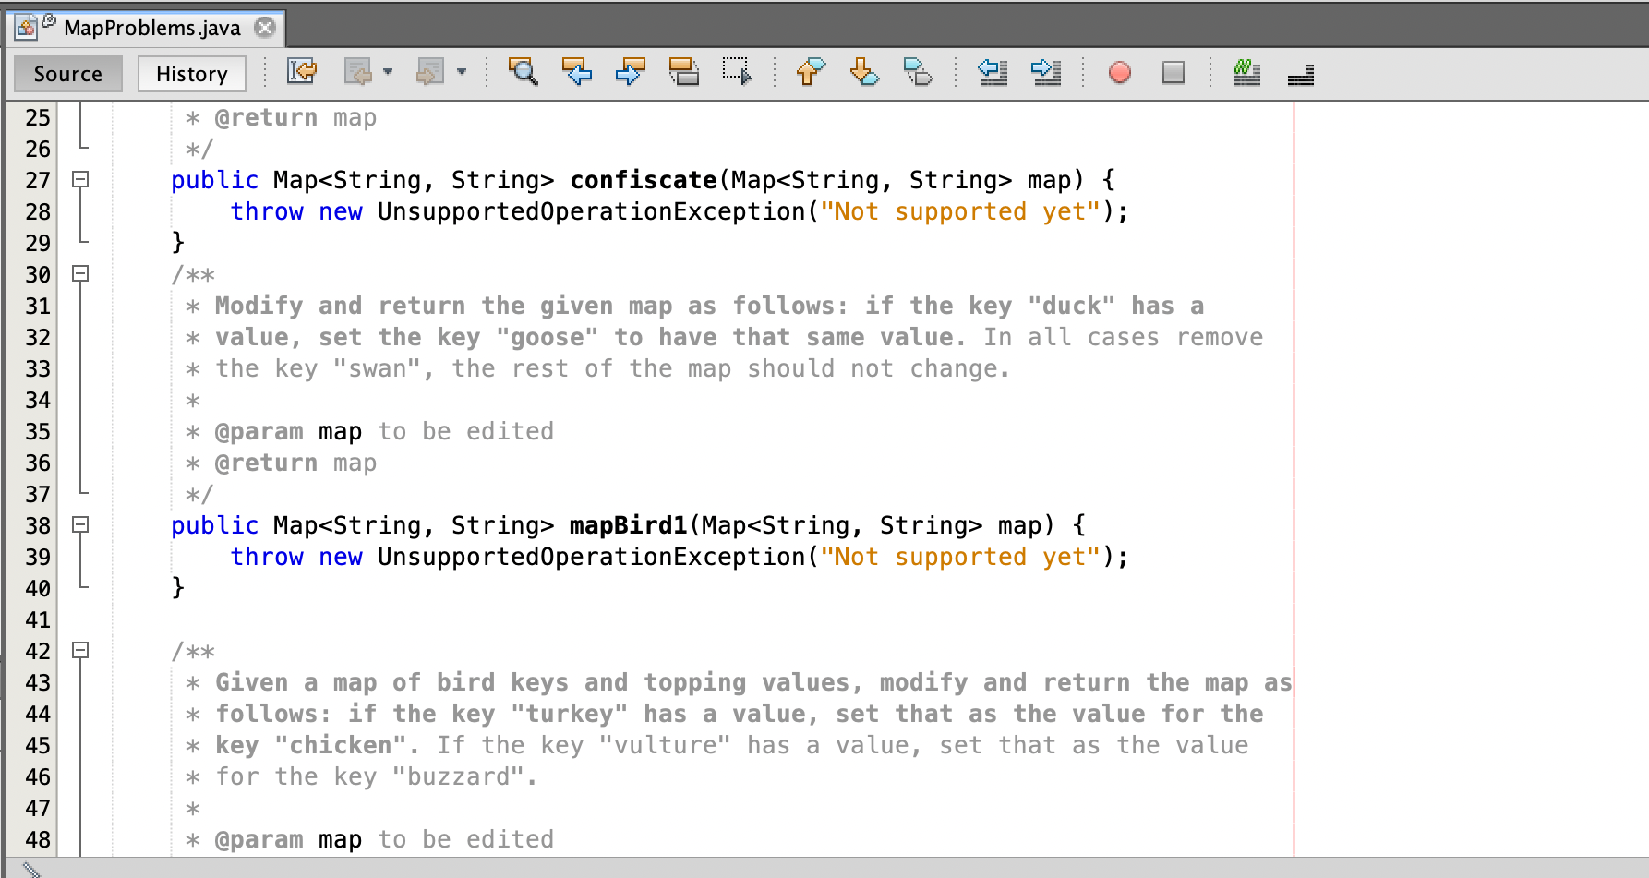This screenshot has width=1649, height=878.
Task: Jump to the previous bookmark
Action: click(x=811, y=72)
